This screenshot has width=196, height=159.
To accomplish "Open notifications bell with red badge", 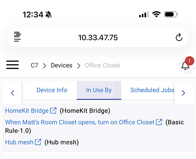I will click(x=186, y=65).
